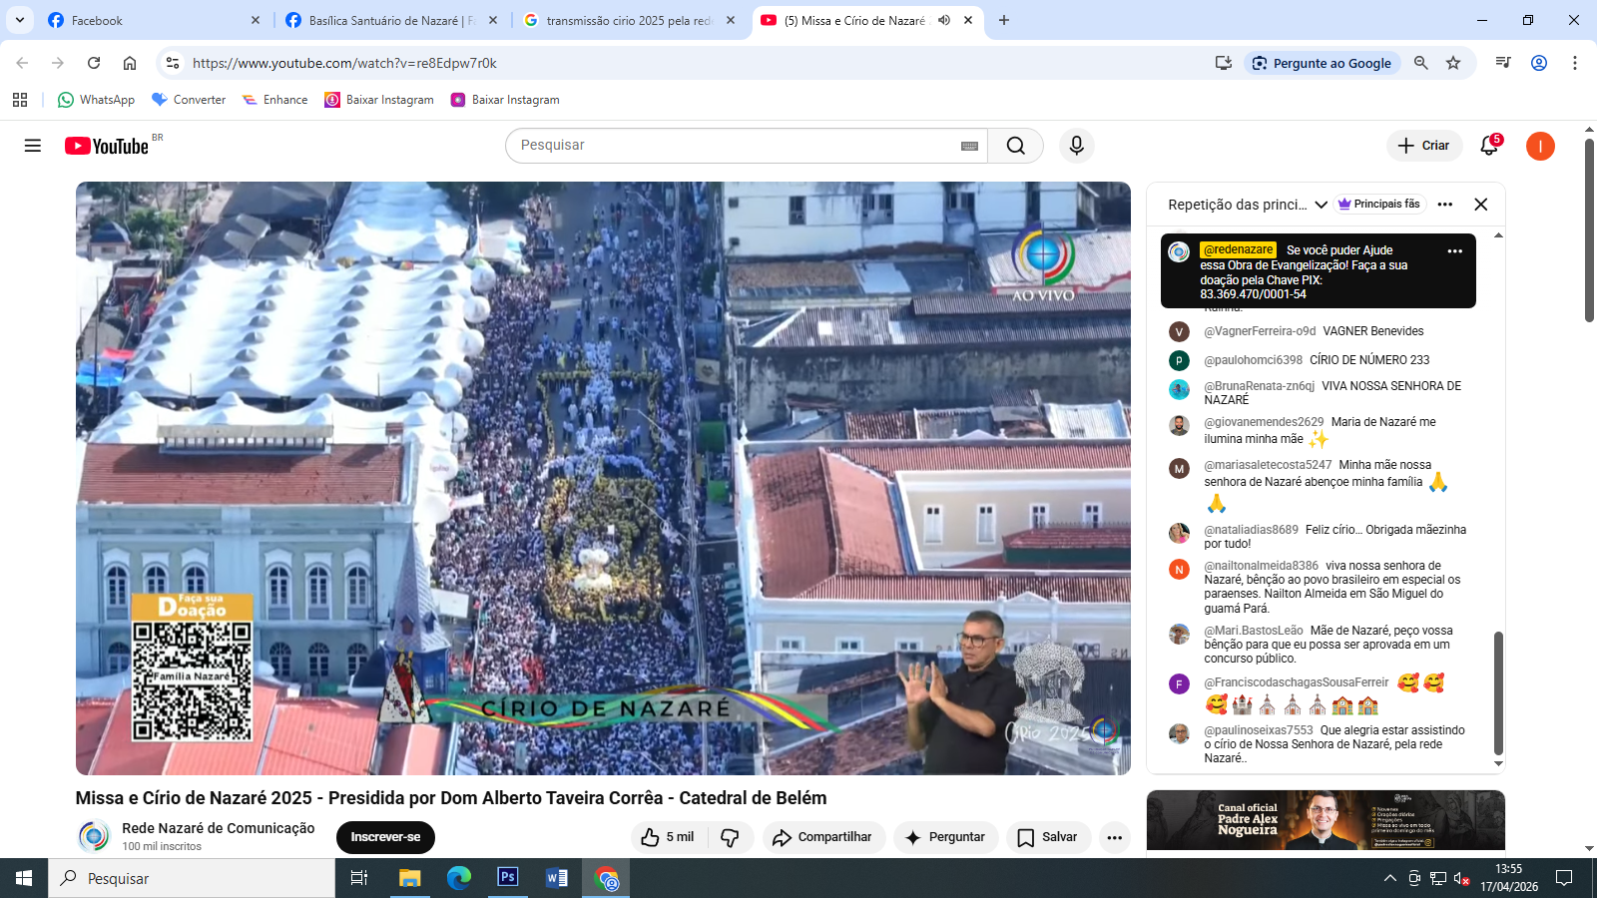
Task: Open the browser tab search chevron
Action: point(20,20)
